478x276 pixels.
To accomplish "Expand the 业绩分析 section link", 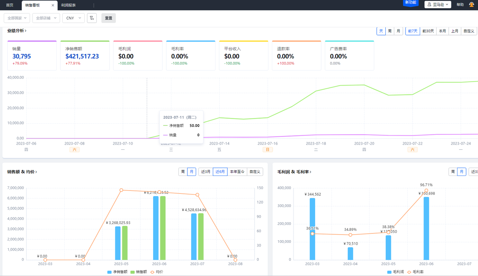I will point(17,31).
